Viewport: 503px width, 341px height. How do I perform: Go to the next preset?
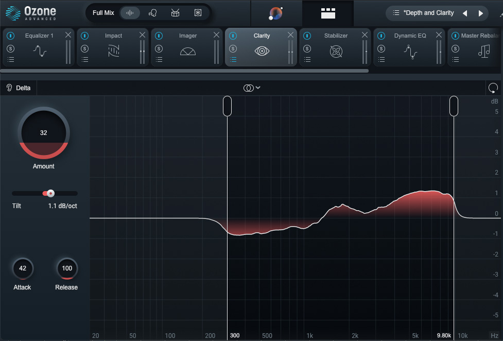[481, 13]
